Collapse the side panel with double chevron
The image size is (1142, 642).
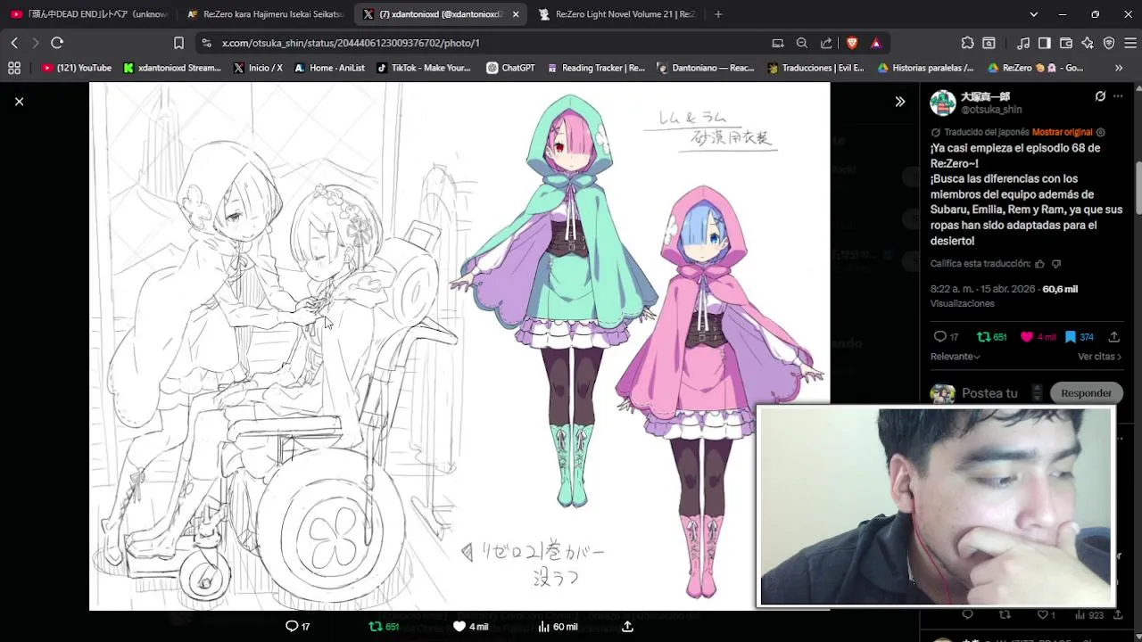[900, 102]
